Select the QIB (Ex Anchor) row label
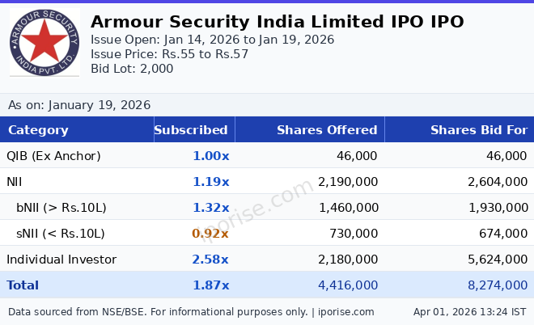 pos(53,156)
